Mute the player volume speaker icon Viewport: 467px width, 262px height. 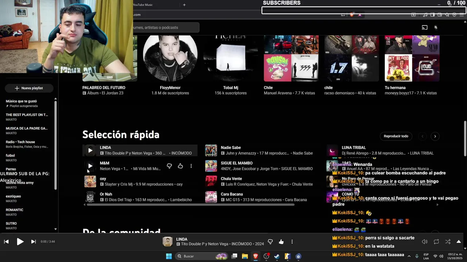(425, 242)
